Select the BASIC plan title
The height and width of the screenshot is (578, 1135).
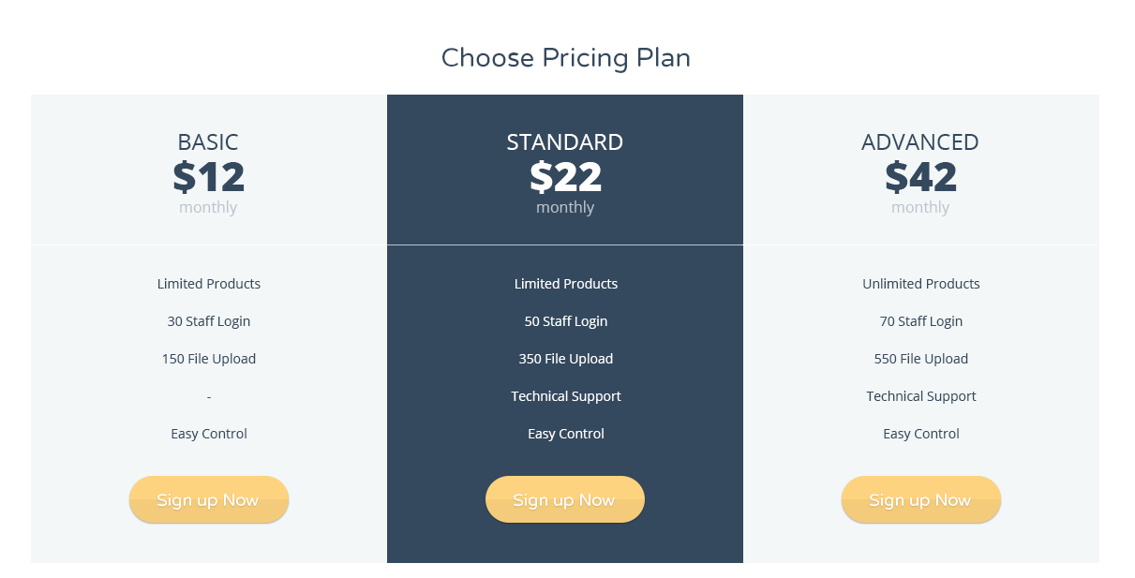208,142
